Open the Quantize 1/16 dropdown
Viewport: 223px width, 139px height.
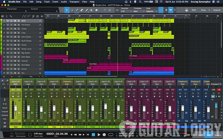pyautogui.click(x=126, y=11)
